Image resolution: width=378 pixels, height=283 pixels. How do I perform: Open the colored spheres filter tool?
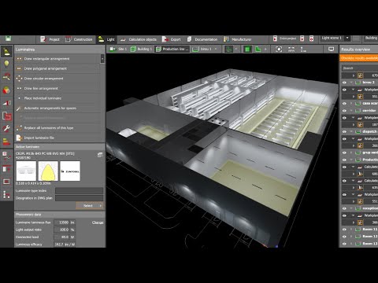coord(6,90)
